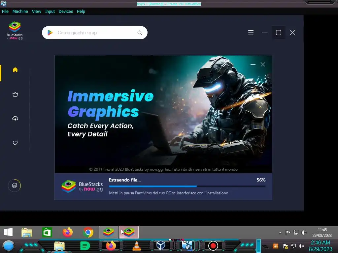The width and height of the screenshot is (338, 253).
Task: Open the file manager on the host dock
Action: pyautogui.click(x=59, y=246)
